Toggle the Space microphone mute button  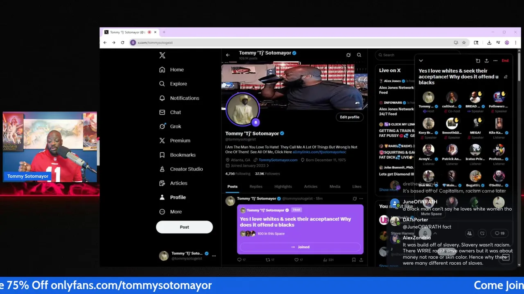point(425,234)
